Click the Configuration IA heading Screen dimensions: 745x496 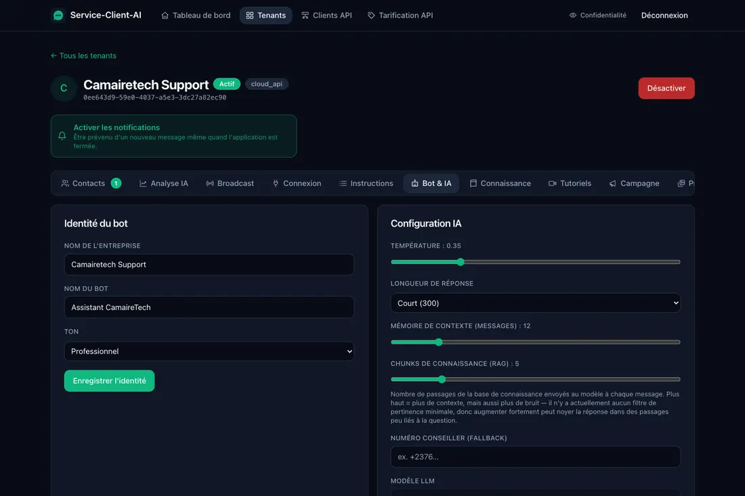426,223
